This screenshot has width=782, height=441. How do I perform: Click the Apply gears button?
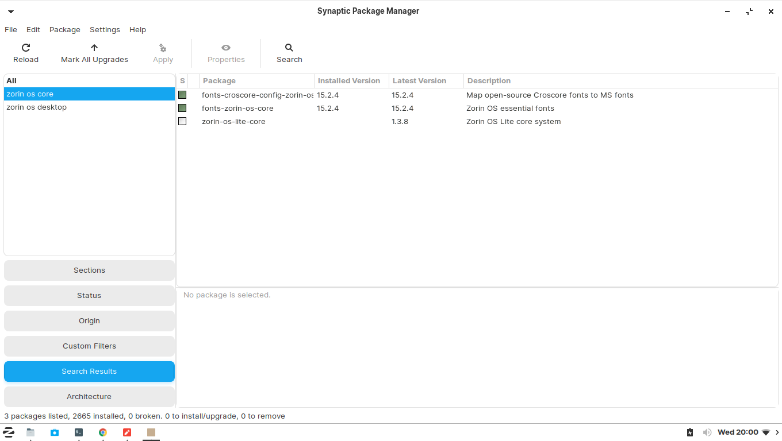[163, 53]
